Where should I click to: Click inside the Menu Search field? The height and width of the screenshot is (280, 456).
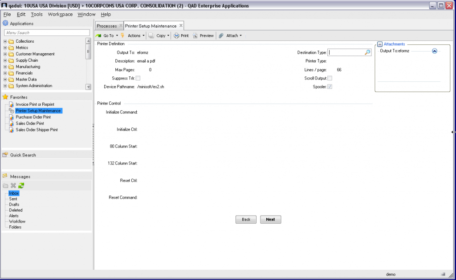coord(47,32)
